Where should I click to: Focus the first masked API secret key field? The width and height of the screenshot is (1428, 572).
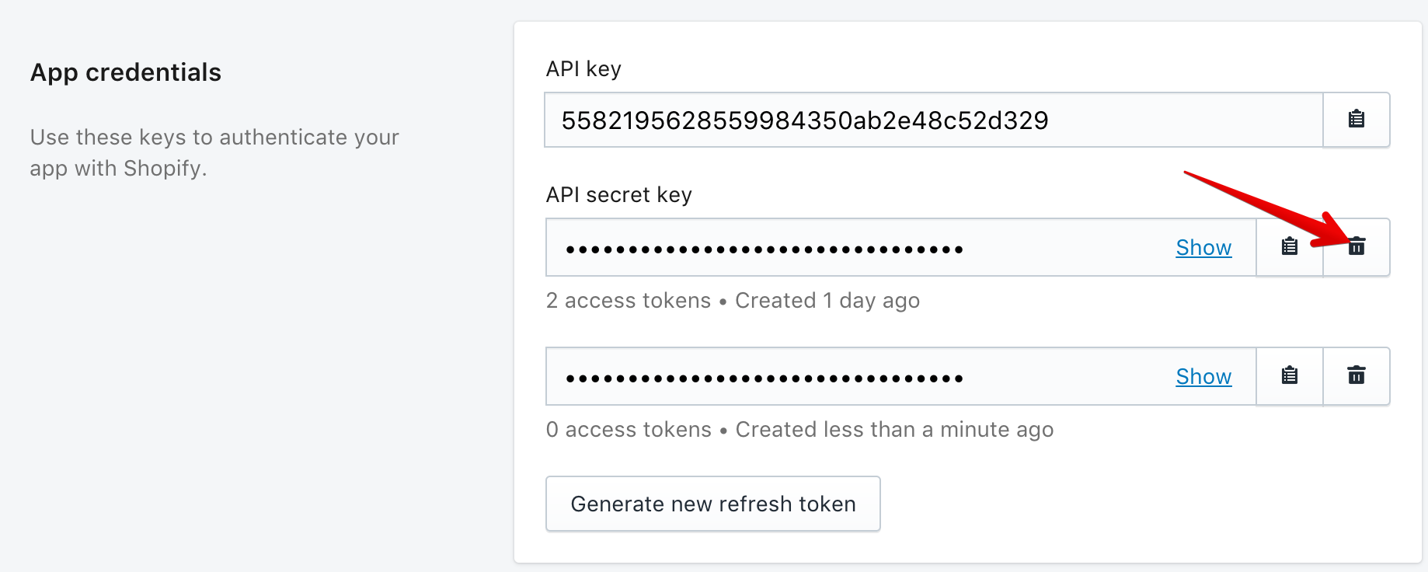(x=901, y=247)
